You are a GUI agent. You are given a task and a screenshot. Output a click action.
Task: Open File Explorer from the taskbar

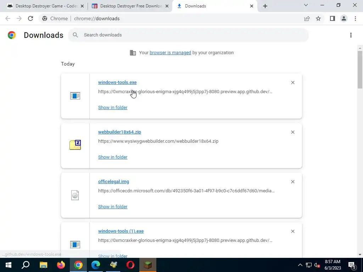click(43, 265)
